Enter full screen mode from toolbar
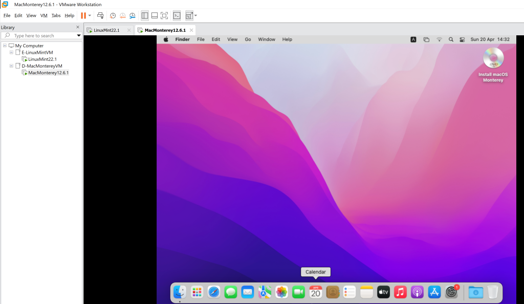 coord(164,15)
